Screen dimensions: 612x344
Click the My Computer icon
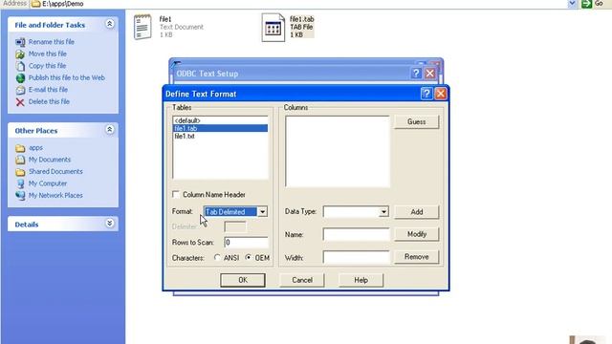20,183
